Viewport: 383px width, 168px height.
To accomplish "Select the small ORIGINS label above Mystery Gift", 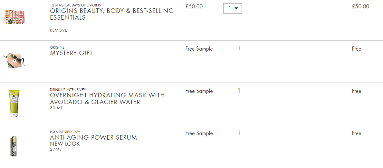I will click(57, 47).
